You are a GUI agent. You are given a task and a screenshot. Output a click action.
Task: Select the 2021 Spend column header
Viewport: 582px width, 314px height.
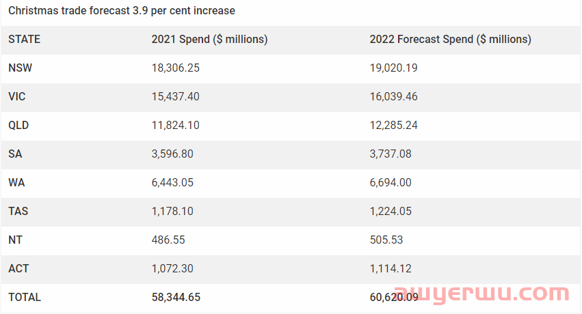point(209,40)
